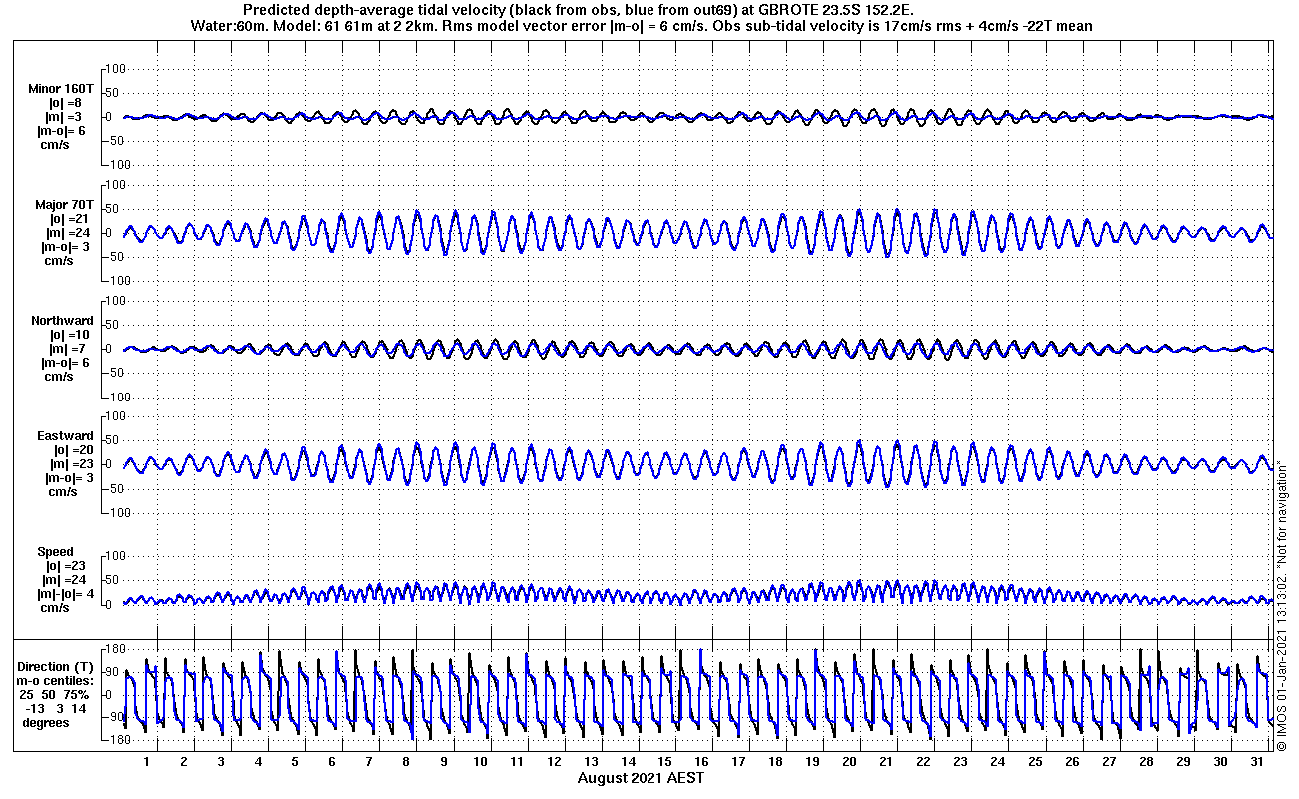Click the IMOS 'Not for navigation' vertical credit text
The image size is (1299, 799).
click(1282, 604)
